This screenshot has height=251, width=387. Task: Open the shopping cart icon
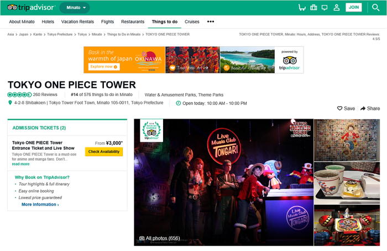pyautogui.click(x=302, y=7)
